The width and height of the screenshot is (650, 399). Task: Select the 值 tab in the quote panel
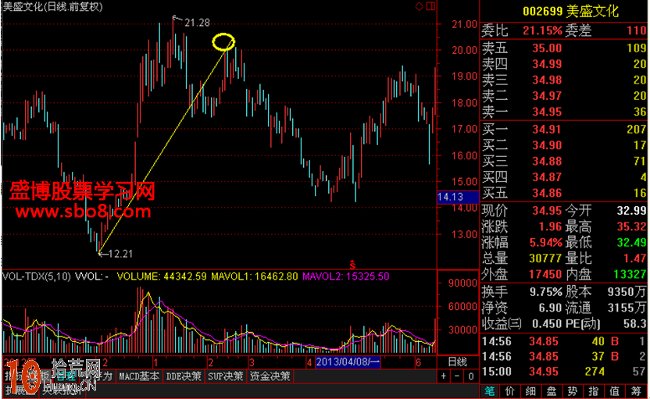point(614,391)
